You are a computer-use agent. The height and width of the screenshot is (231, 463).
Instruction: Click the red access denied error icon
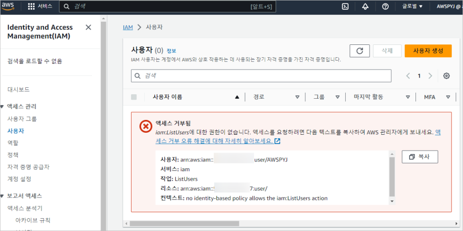coord(145,127)
